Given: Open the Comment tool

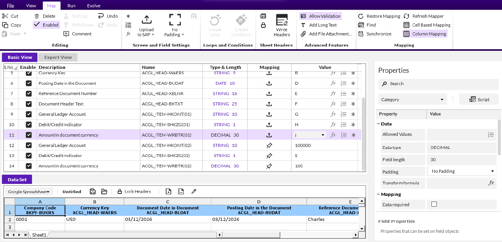Looking at the screenshot, I should click(x=77, y=34).
